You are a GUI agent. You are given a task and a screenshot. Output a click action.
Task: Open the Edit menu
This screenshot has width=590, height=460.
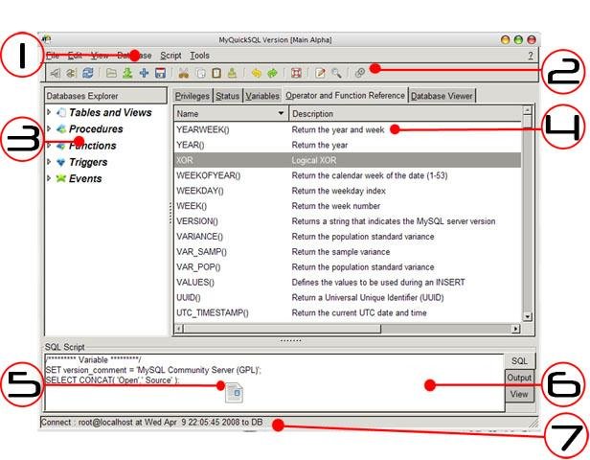click(75, 56)
